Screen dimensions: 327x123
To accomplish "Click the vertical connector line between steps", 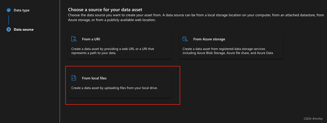I will pos(9,20).
